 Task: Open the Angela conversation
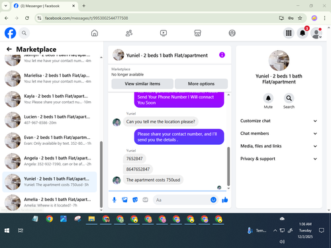[x=50, y=161]
